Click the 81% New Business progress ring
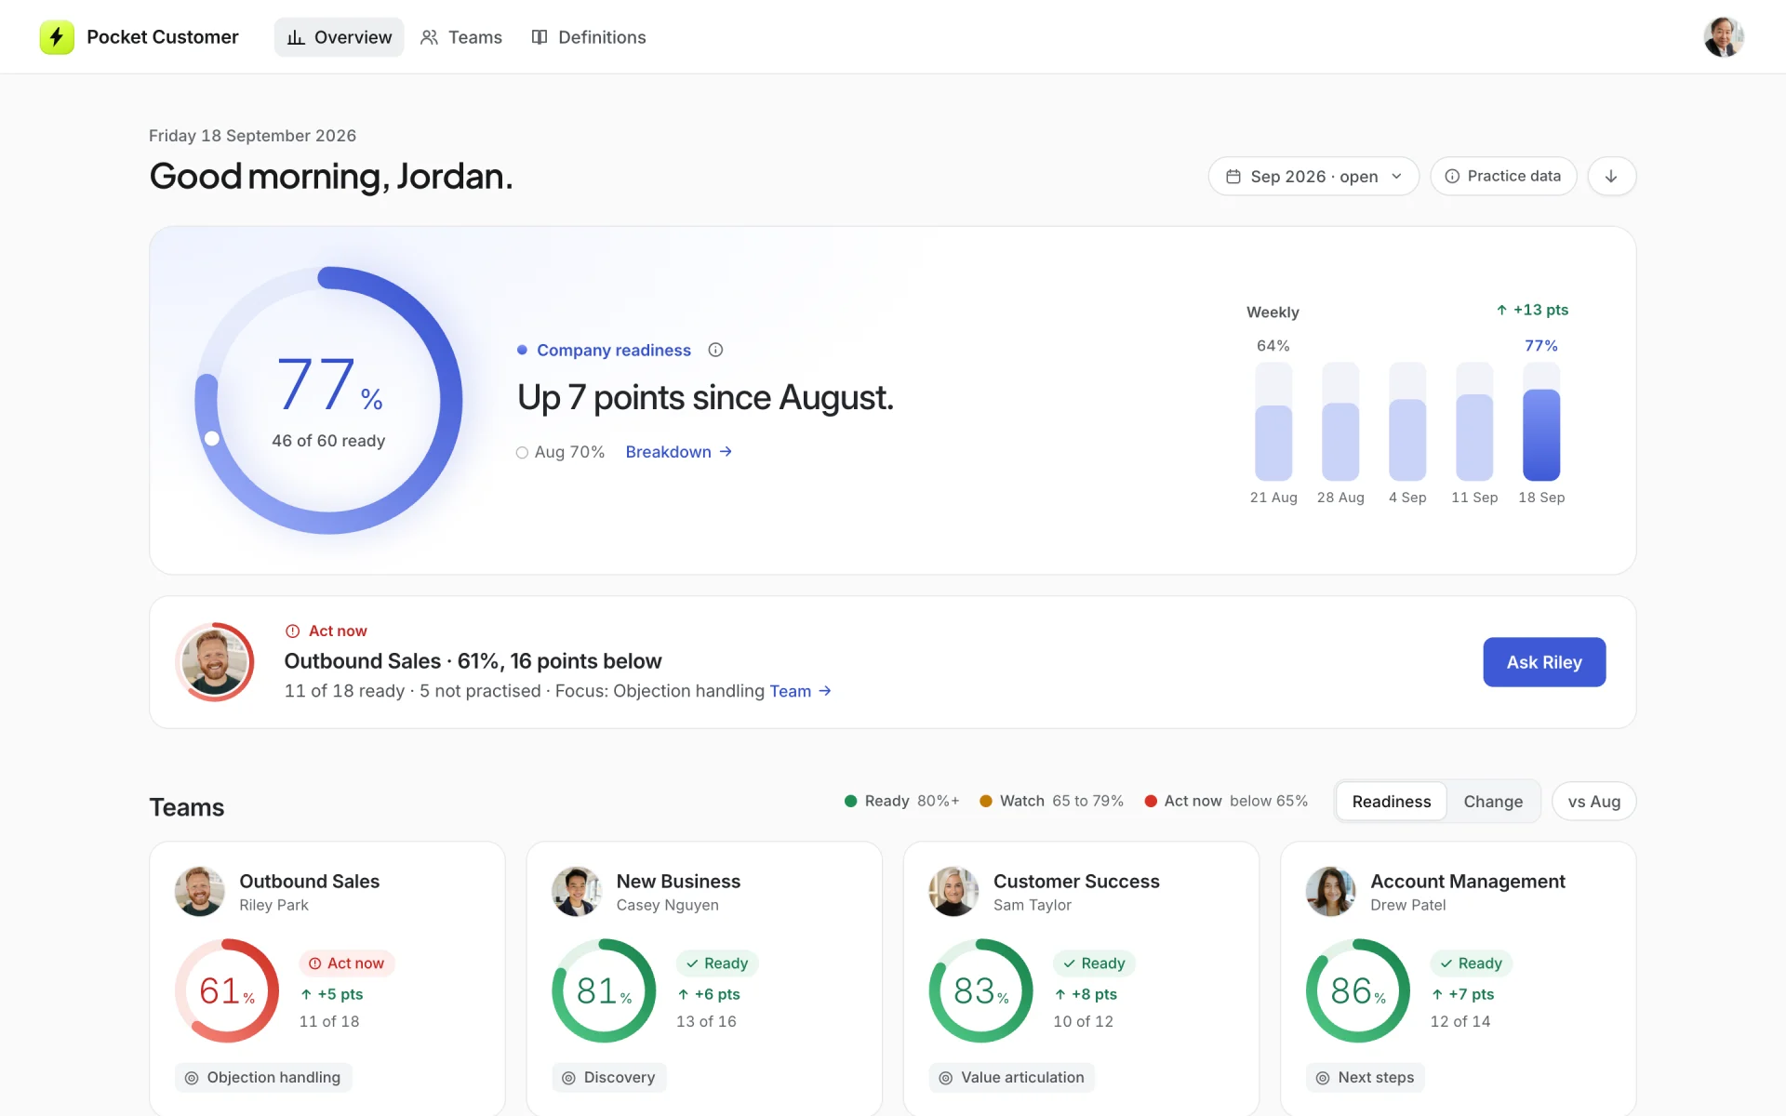This screenshot has width=1786, height=1116. point(604,990)
